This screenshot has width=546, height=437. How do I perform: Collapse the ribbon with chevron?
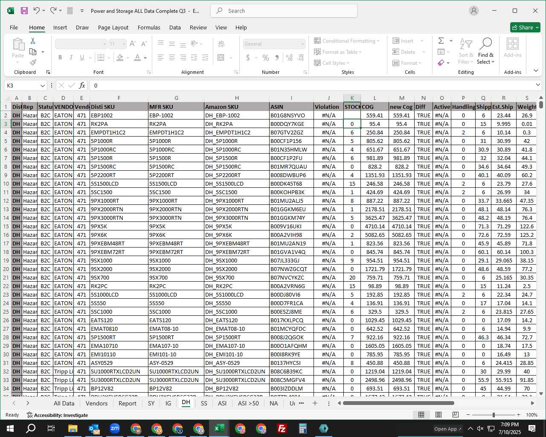(x=536, y=70)
